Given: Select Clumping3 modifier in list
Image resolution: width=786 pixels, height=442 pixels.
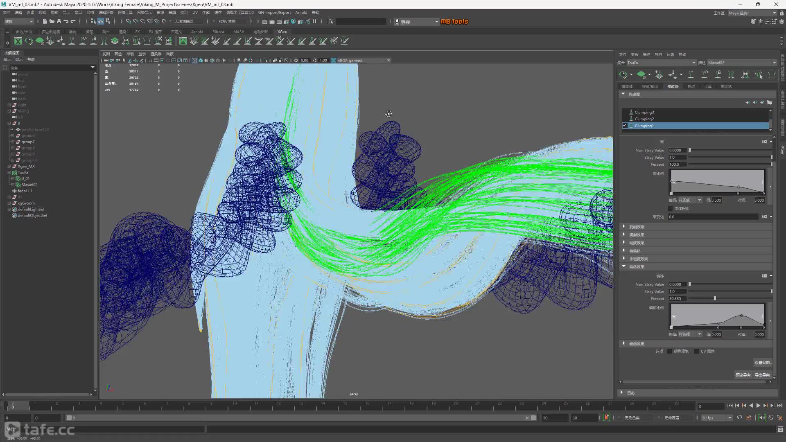Looking at the screenshot, I should click(x=644, y=112).
